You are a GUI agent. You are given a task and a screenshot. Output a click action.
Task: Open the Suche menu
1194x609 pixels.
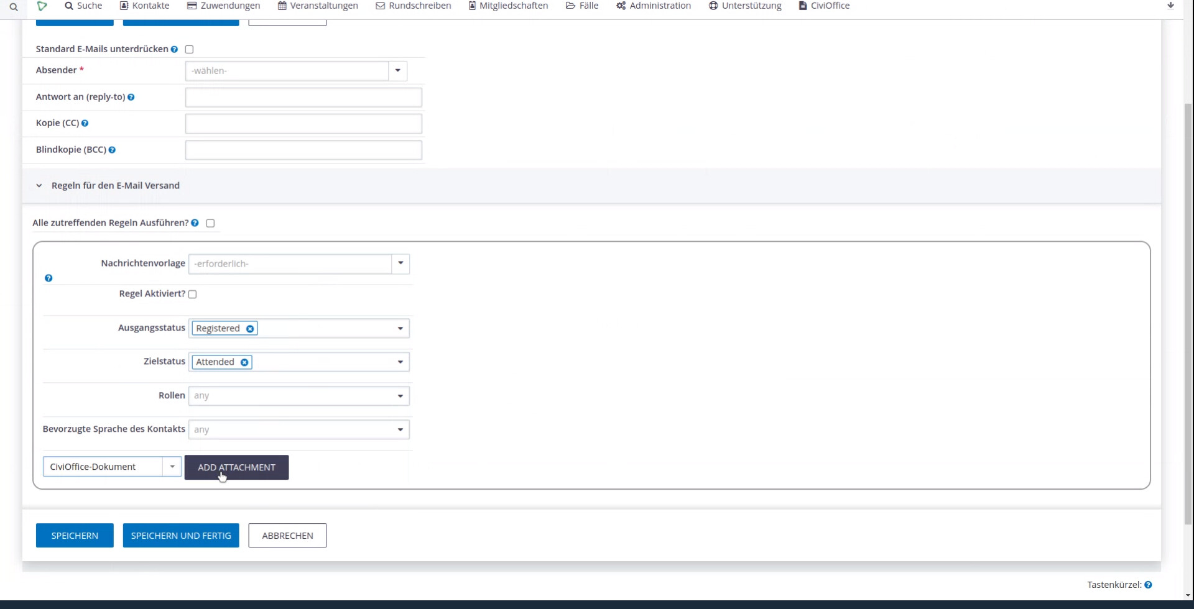pyautogui.click(x=83, y=6)
